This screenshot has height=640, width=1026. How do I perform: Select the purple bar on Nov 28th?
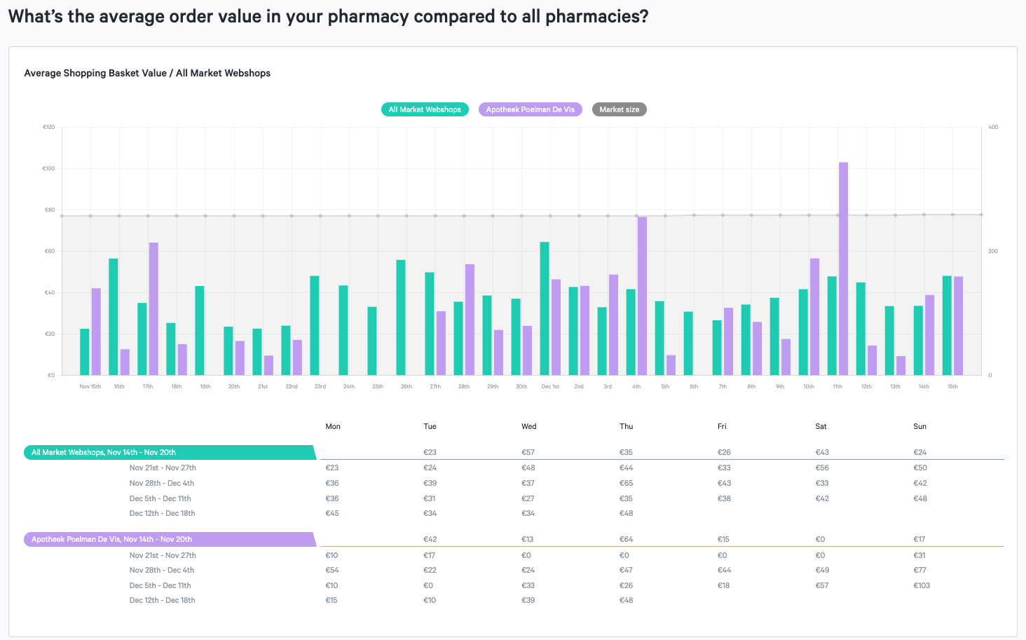click(470, 320)
